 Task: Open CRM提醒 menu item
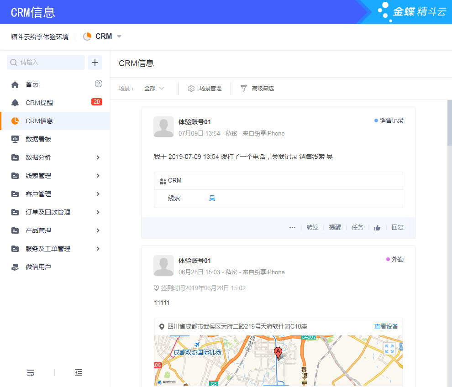coord(55,103)
